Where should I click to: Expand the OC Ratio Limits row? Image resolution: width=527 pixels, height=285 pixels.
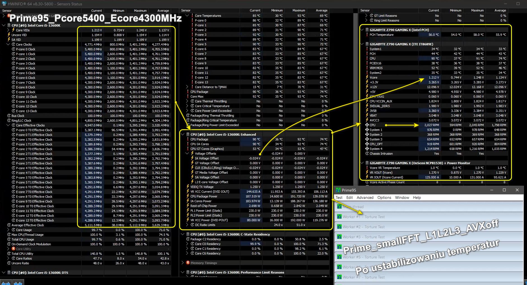click(x=187, y=225)
